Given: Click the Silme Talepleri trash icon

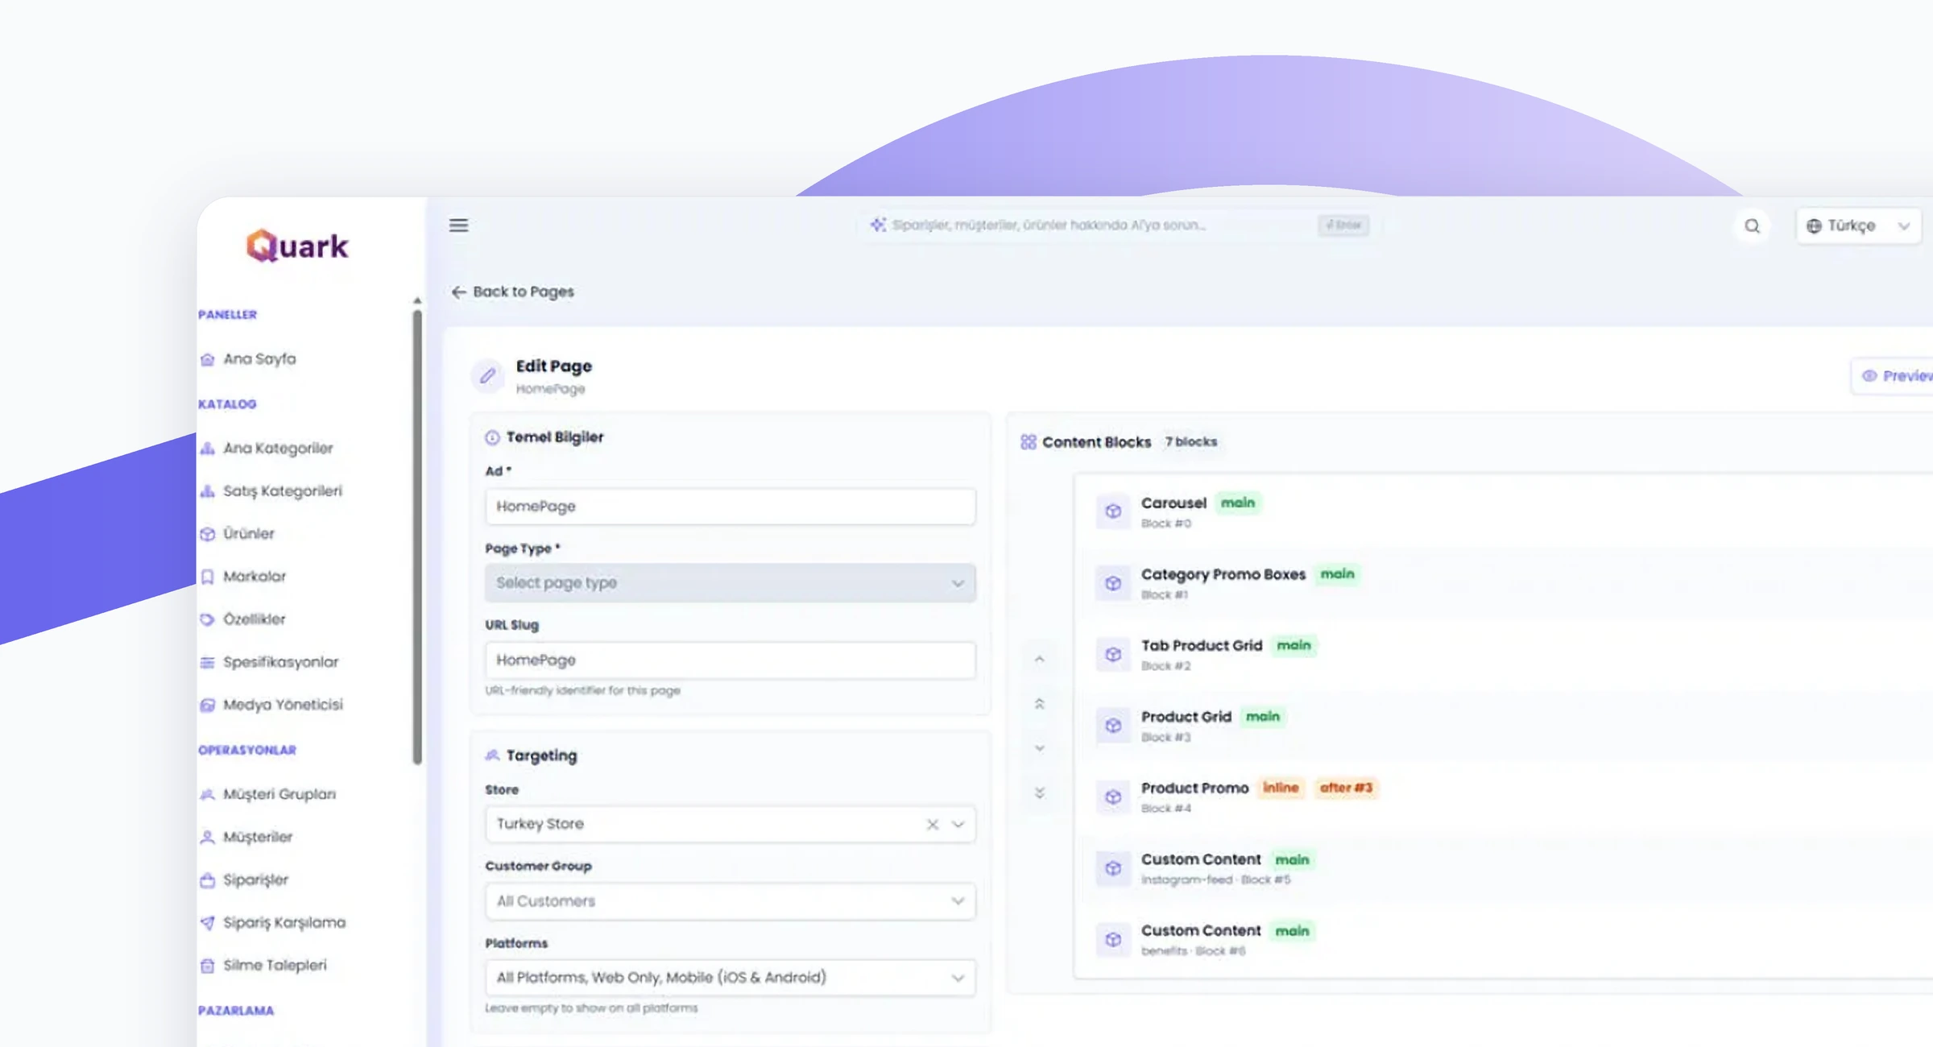Looking at the screenshot, I should pyautogui.click(x=207, y=965).
